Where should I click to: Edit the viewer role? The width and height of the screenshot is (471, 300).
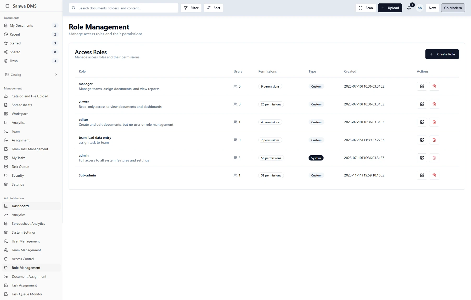422,104
